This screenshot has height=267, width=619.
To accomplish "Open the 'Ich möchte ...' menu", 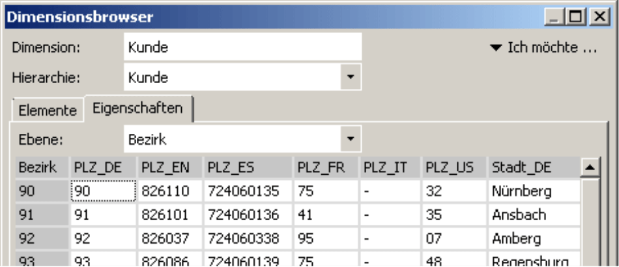I will tap(543, 47).
